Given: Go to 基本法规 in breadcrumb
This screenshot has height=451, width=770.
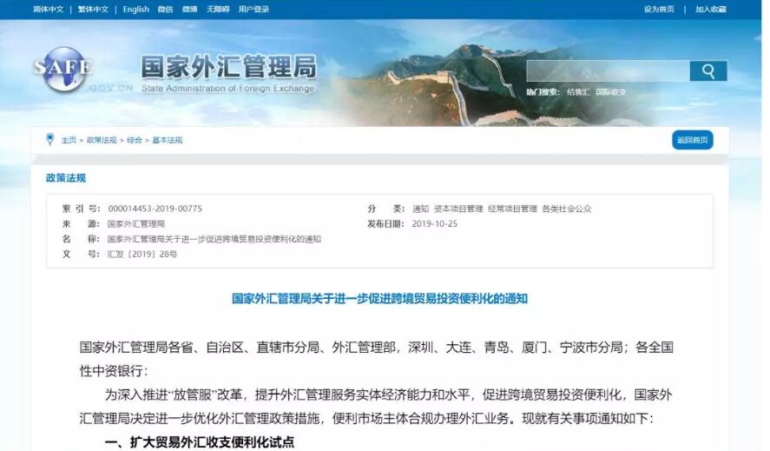Looking at the screenshot, I should (x=167, y=140).
